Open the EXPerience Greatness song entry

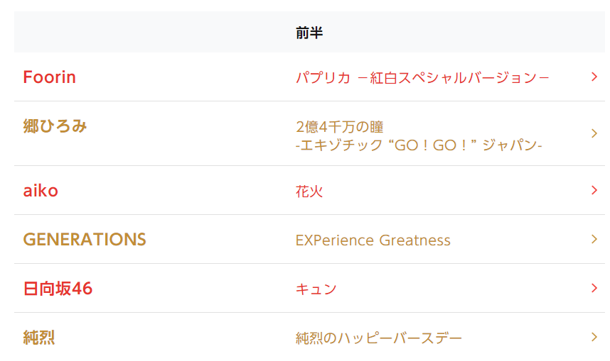point(373,240)
